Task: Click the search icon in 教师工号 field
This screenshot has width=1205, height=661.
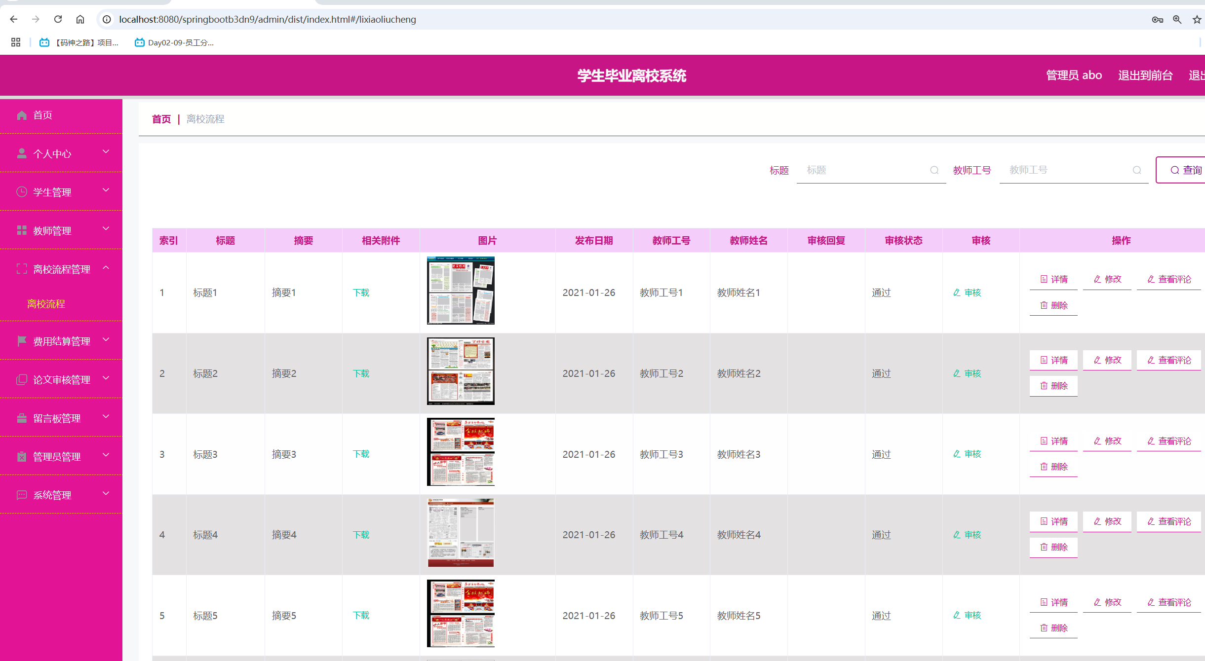Action: [x=1137, y=170]
